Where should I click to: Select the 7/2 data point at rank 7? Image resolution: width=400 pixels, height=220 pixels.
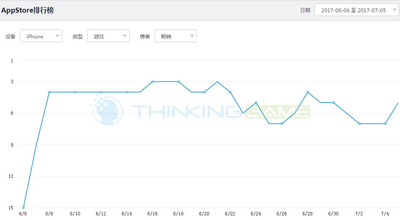tap(359, 124)
